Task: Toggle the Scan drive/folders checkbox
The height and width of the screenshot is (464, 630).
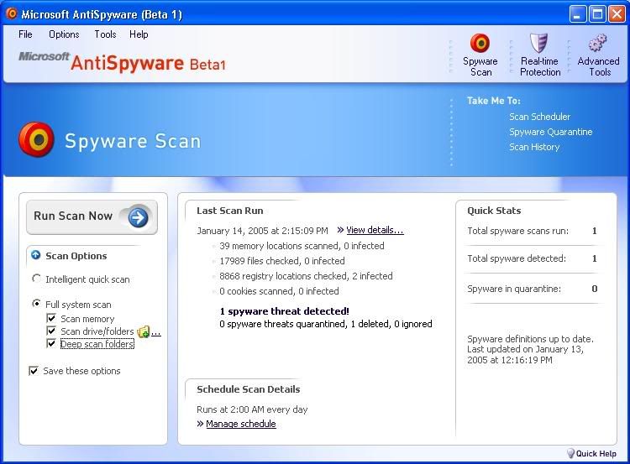Action: [51, 331]
